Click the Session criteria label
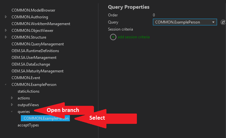 tap(120, 29)
